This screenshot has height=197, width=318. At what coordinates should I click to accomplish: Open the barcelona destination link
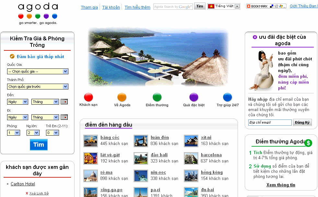pyautogui.click(x=211, y=155)
